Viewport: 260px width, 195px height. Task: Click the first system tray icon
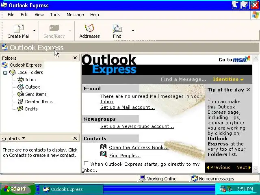[x=223, y=189]
